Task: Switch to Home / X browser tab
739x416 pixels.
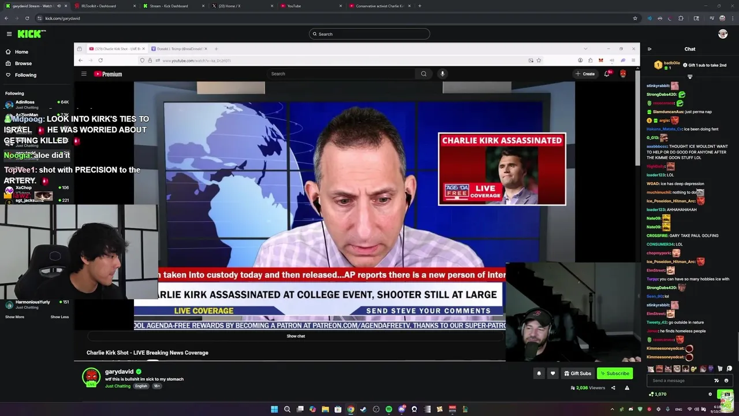Action: (242, 6)
